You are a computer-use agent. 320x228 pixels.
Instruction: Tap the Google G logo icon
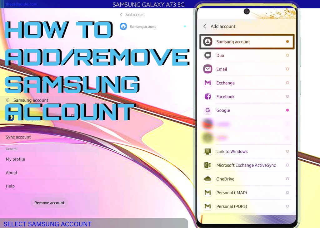tap(208, 110)
